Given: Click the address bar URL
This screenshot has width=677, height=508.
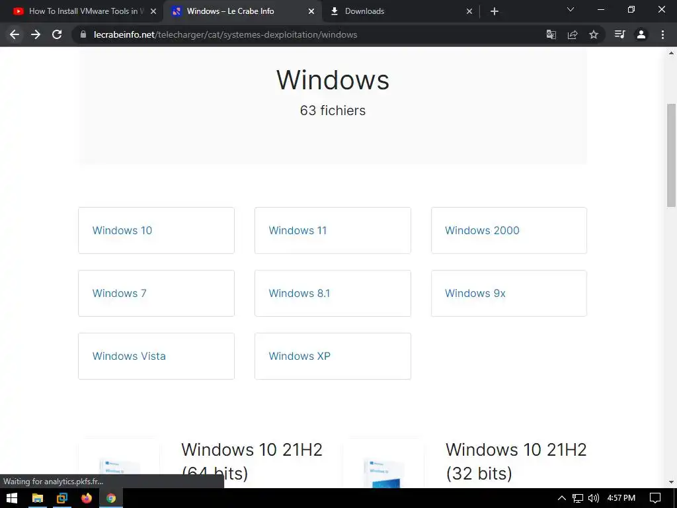Looking at the screenshot, I should tap(225, 34).
